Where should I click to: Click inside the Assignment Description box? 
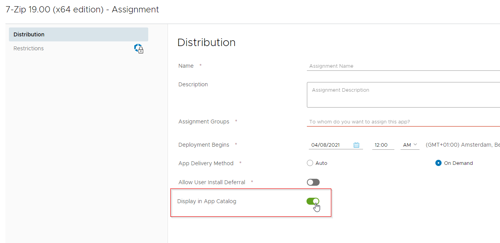coord(402,95)
